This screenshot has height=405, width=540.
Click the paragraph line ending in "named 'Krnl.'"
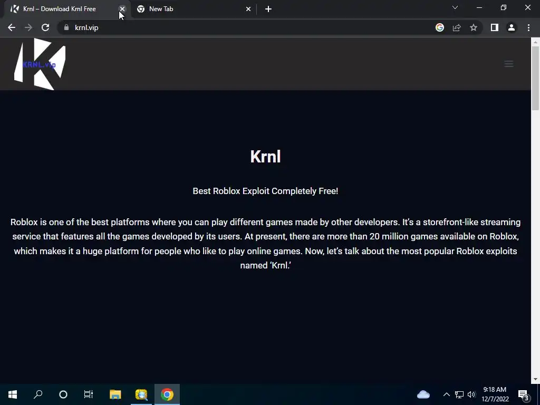266,266
